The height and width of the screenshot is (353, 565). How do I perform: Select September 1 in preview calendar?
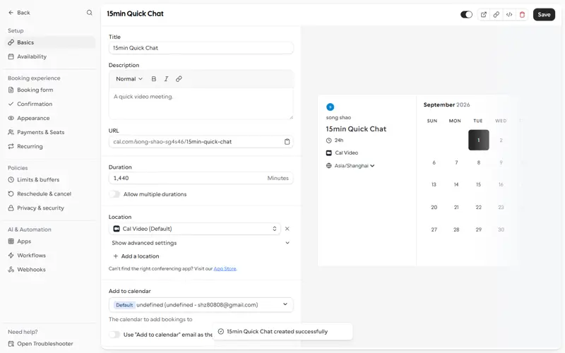click(479, 140)
